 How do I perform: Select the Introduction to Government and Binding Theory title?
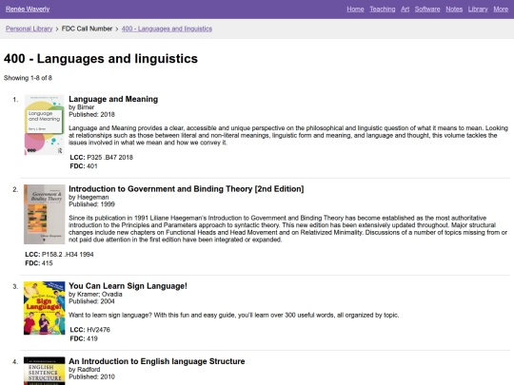187,189
